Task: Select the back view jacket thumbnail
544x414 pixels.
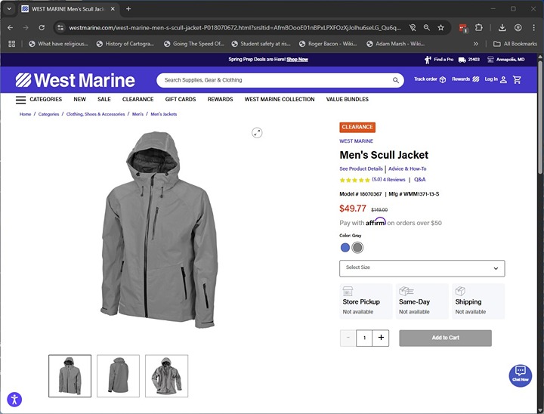Action: tap(118, 375)
